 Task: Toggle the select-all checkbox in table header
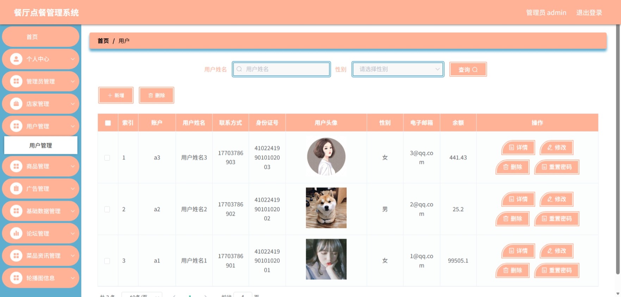[108, 123]
